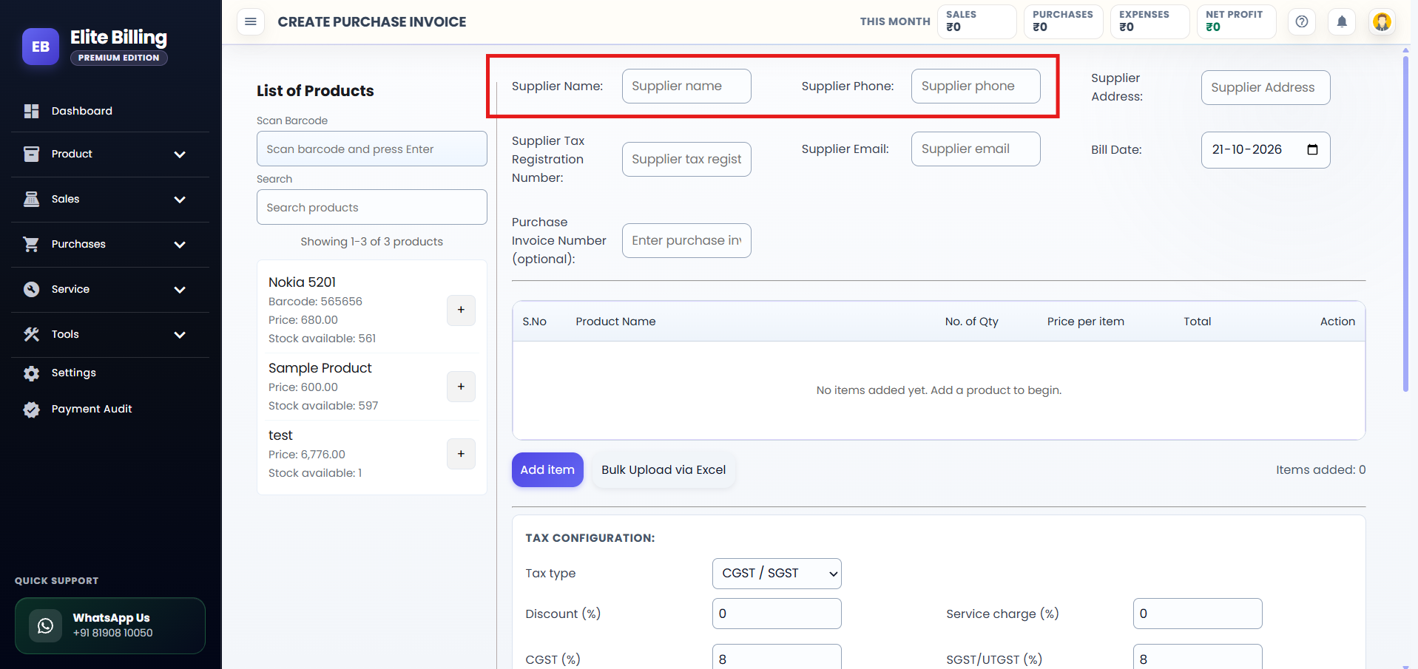The height and width of the screenshot is (669, 1418).
Task: Open the help question mark icon
Action: pos(1302,21)
